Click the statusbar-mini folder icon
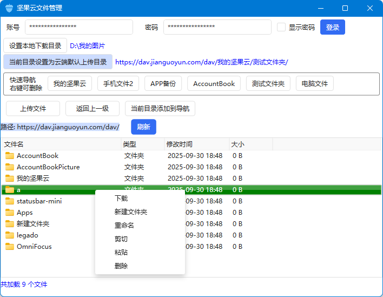Viewport: 383px width, 297px height. coord(9,201)
